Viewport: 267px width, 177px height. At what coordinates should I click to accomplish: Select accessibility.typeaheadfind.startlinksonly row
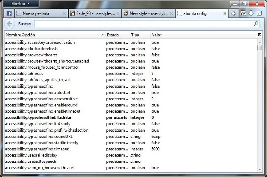pyautogui.click(x=131, y=142)
